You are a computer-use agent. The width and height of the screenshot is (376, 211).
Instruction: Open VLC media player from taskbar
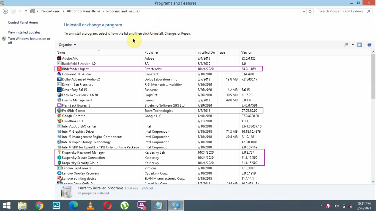(x=90, y=206)
